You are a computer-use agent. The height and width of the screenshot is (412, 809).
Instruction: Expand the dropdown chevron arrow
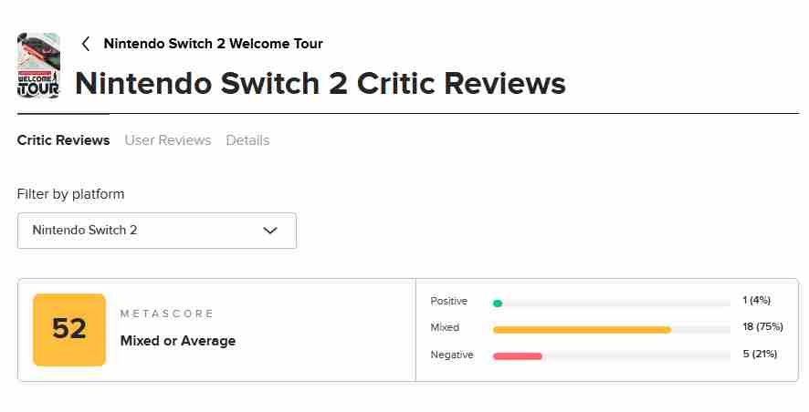(x=270, y=231)
